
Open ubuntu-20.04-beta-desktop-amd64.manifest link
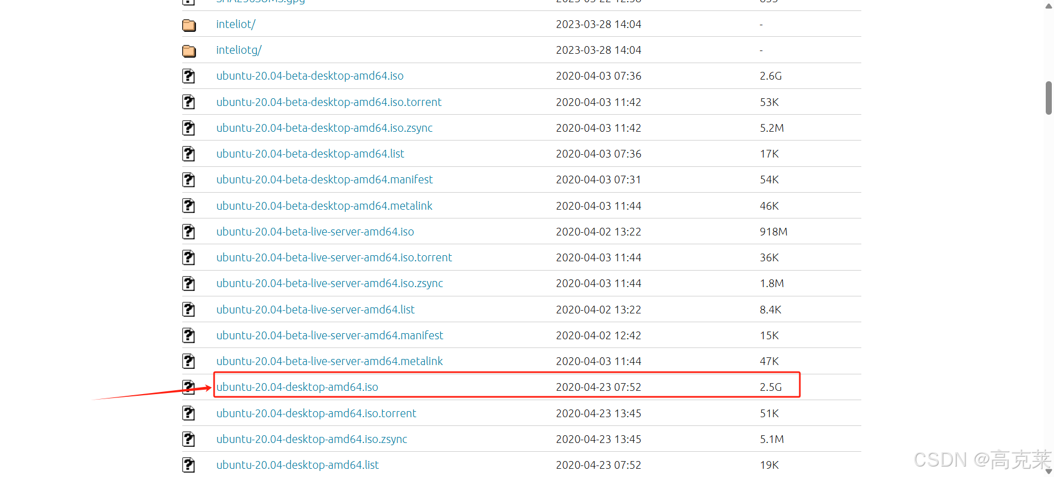point(324,179)
